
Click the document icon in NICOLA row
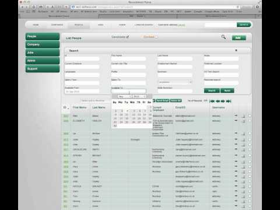[x=243, y=187]
